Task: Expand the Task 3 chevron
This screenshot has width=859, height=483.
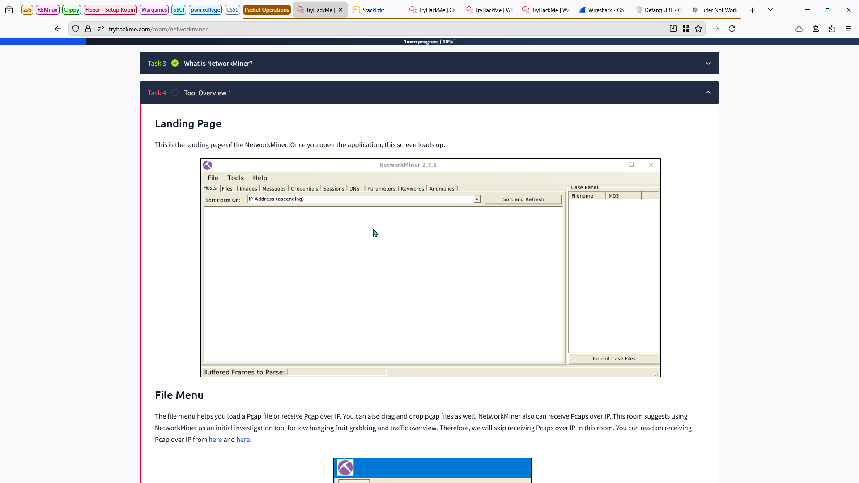Action: coord(708,63)
